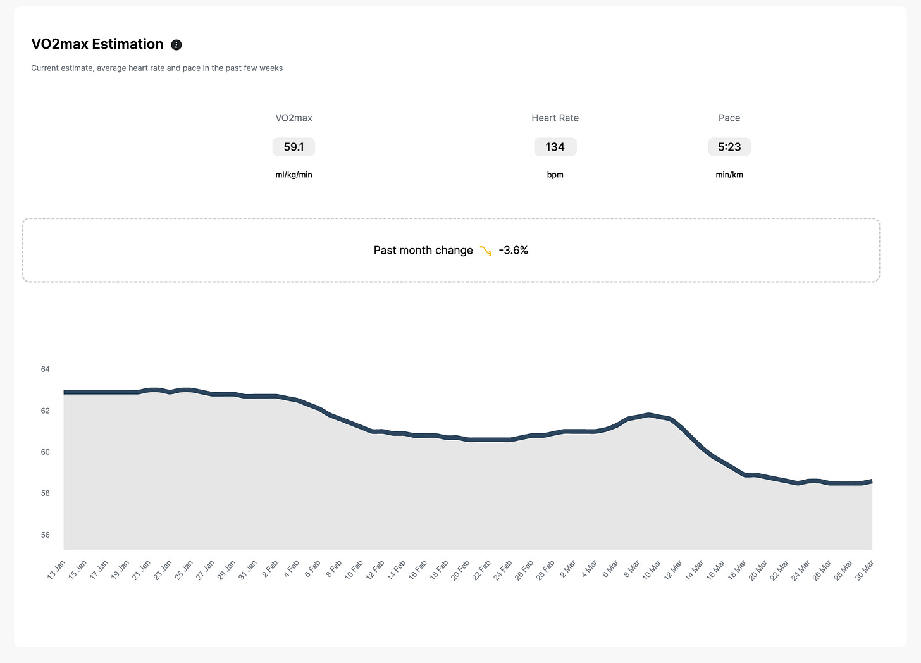Click the ml/kg/min unit label
921x663 pixels.
294,175
